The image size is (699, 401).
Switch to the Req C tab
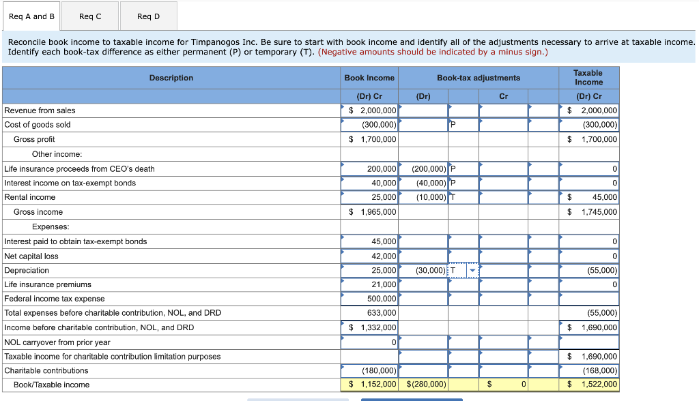89,15
